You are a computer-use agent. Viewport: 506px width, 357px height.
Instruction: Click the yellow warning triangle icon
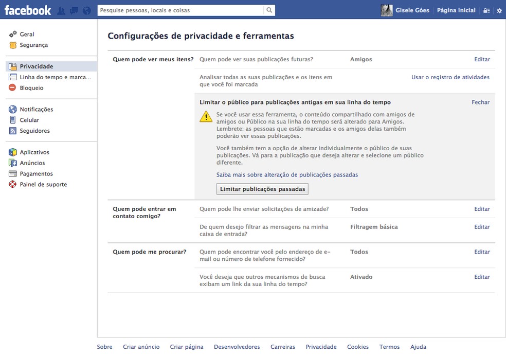pos(206,117)
